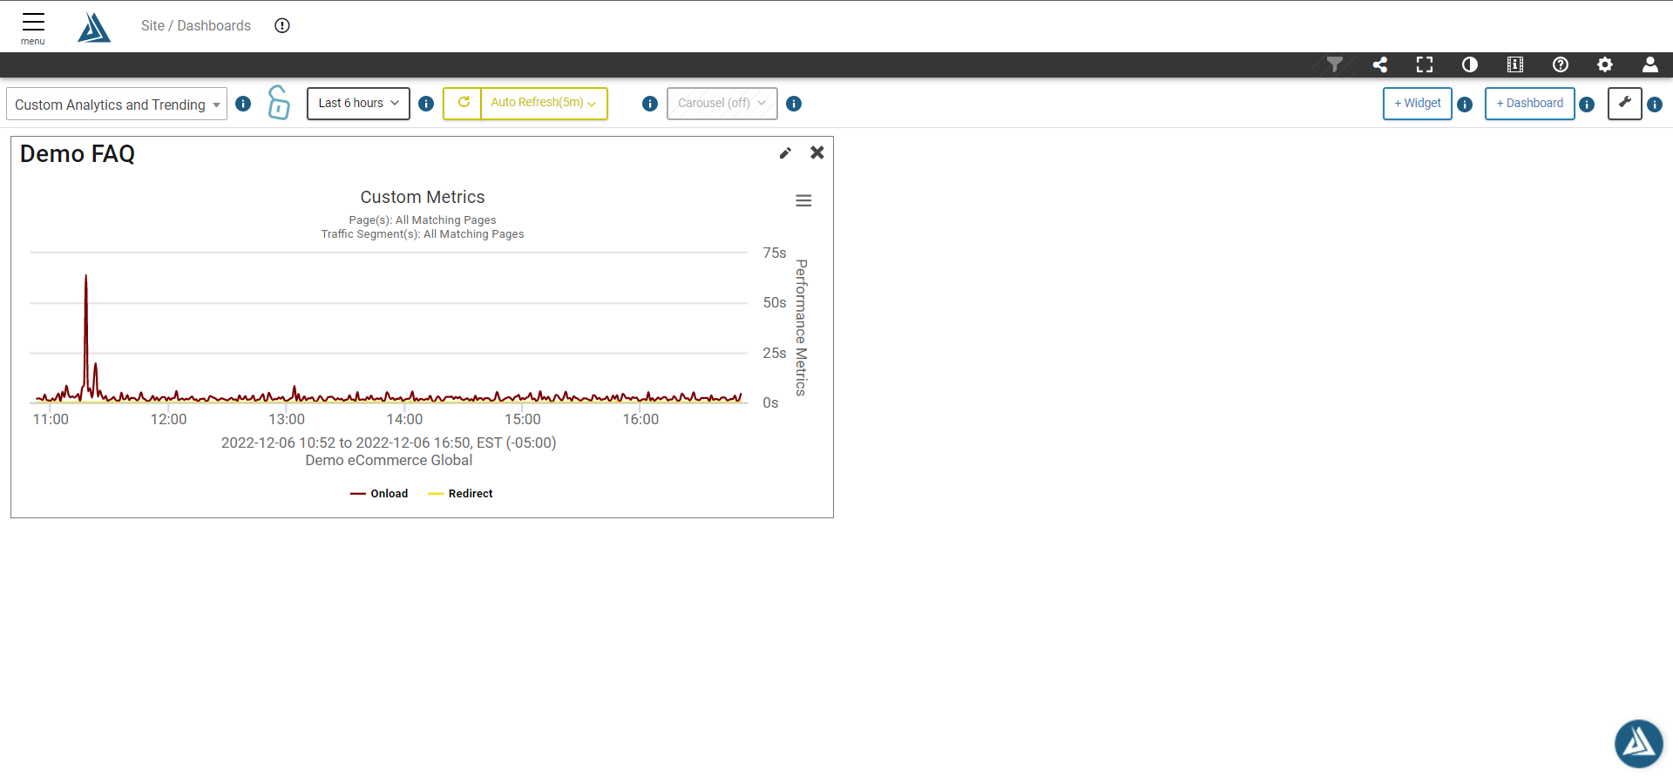Click the info icon left of the Carousel dropdown
This screenshot has width=1673, height=777.
[x=650, y=104]
